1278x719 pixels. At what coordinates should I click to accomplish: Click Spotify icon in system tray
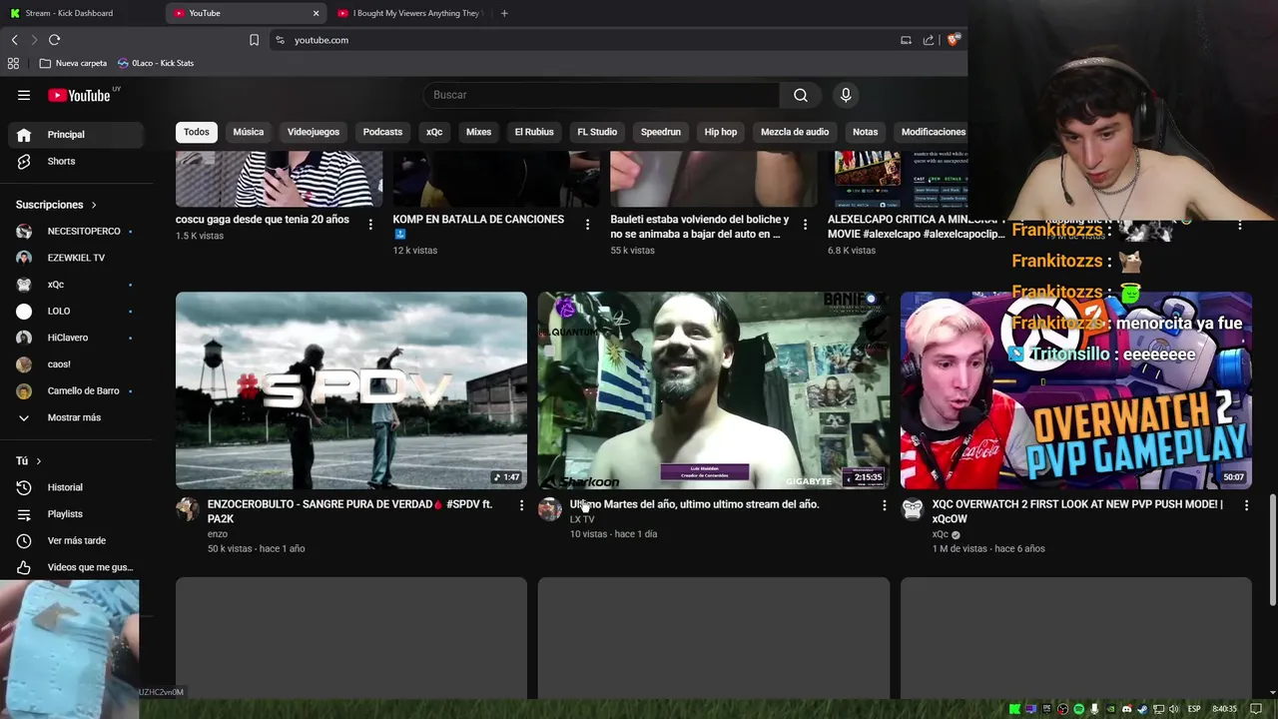[x=1078, y=709]
